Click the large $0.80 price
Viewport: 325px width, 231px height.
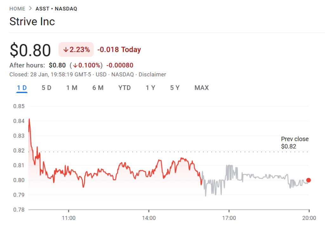pyautogui.click(x=30, y=50)
